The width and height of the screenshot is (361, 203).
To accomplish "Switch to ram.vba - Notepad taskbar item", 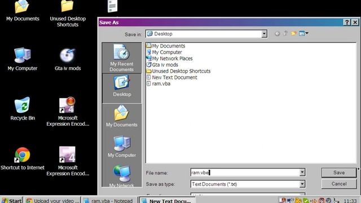I will [x=109, y=200].
